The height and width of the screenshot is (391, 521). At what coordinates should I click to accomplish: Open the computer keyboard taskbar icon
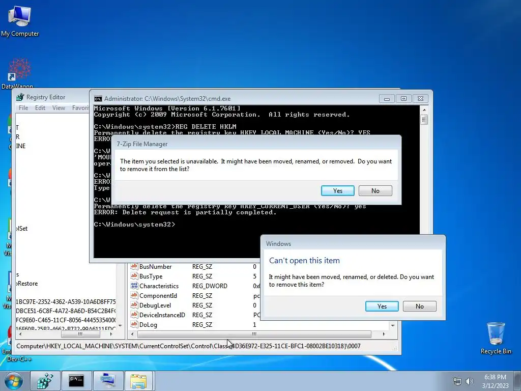108,381
